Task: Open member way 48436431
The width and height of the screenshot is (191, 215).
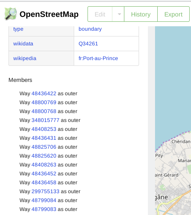Action: pos(44,138)
